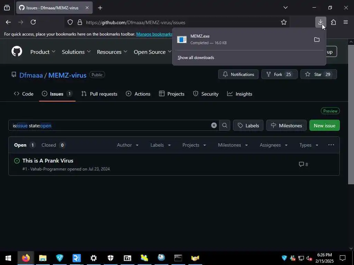Image resolution: width=354 pixels, height=265 pixels.
Task: Expand the Open Source menu
Action: pos(152,52)
